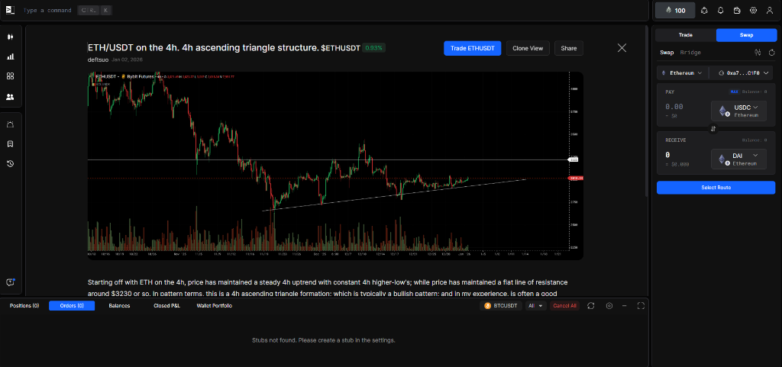Expand the Ethereum network dropdown

(x=682, y=72)
